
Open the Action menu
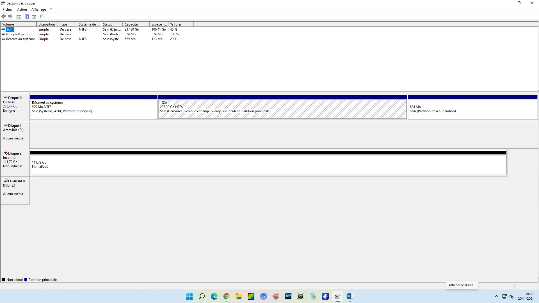22,10
